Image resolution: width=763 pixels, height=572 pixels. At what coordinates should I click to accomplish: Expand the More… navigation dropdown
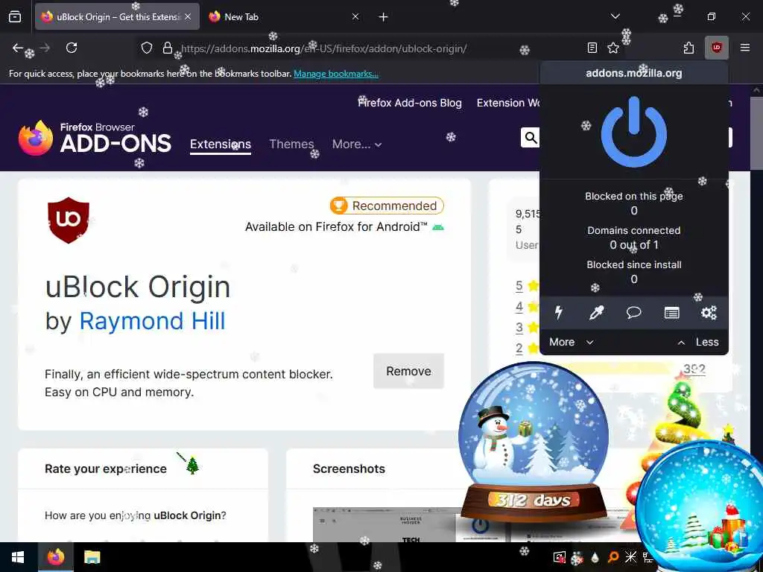click(357, 144)
